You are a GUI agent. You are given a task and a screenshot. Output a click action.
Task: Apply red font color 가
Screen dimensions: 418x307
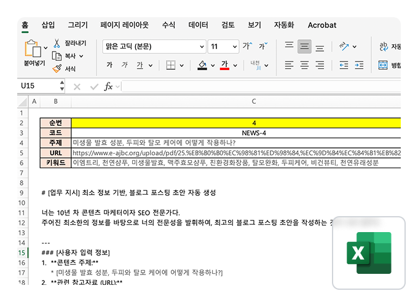(x=224, y=65)
